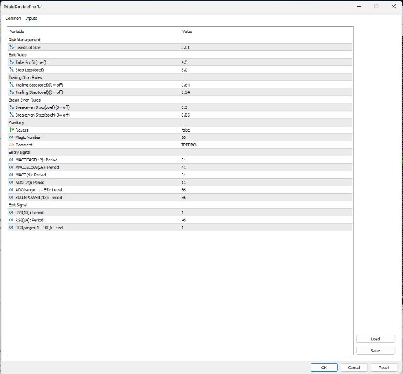Screen dimensions: 403x374
Task: Click the Fixed Lot Size type icon
Action: click(11, 47)
